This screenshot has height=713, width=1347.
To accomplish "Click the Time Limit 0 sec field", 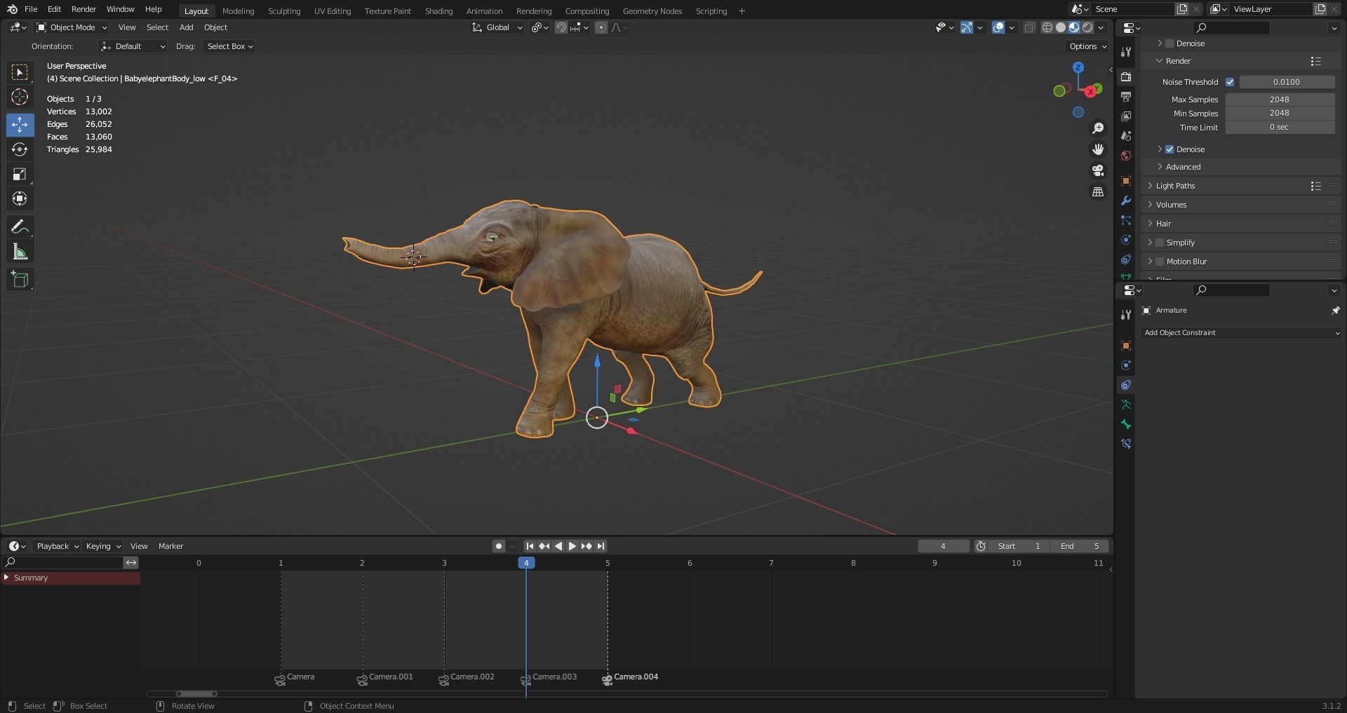I will [1280, 128].
